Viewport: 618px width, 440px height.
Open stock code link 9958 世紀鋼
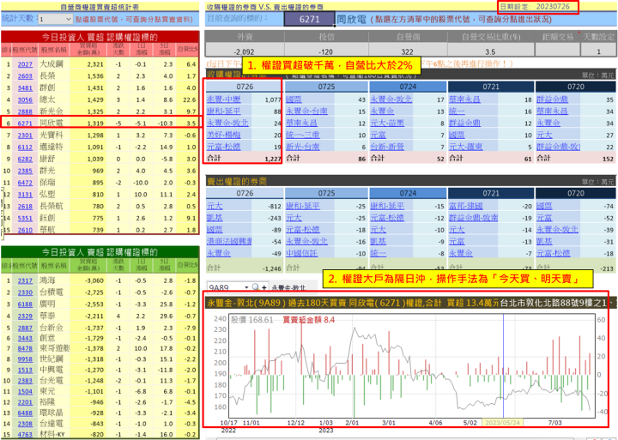point(25,359)
